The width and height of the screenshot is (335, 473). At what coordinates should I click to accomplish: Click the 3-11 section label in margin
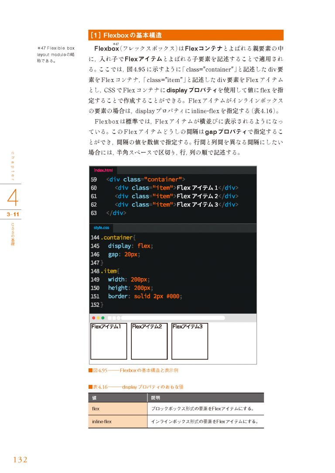tap(13, 214)
